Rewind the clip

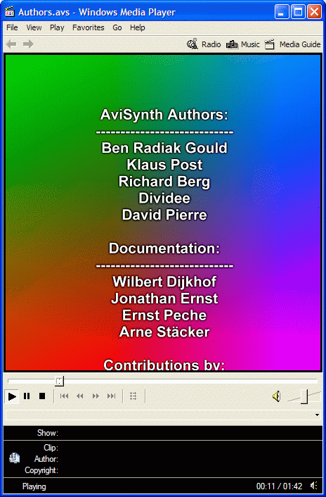[x=79, y=396]
